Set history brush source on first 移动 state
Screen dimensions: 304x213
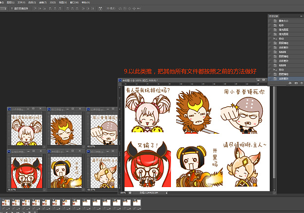[x=270, y=39]
